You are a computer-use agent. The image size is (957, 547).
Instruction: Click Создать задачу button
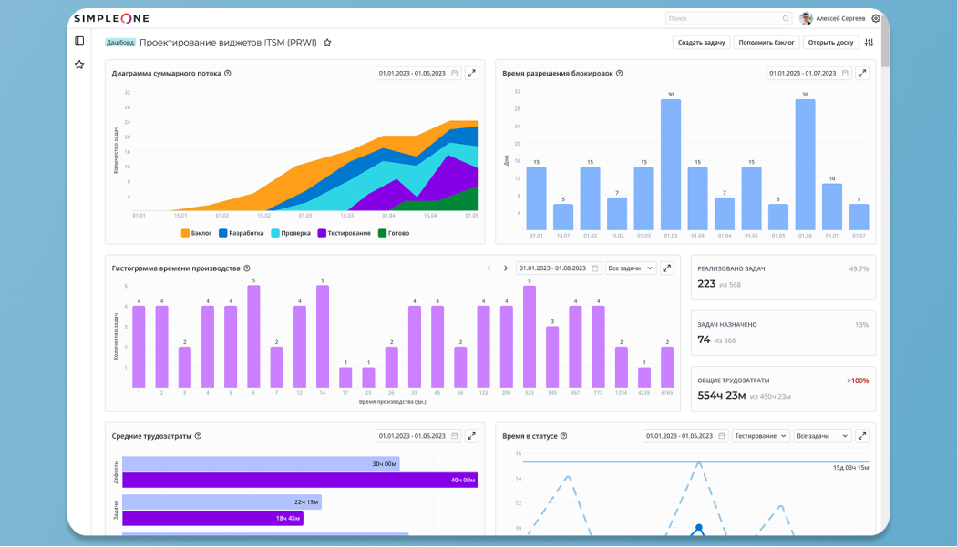coord(701,43)
